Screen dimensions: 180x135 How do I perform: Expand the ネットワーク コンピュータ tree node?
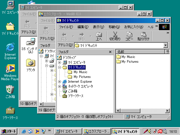coord(59,86)
